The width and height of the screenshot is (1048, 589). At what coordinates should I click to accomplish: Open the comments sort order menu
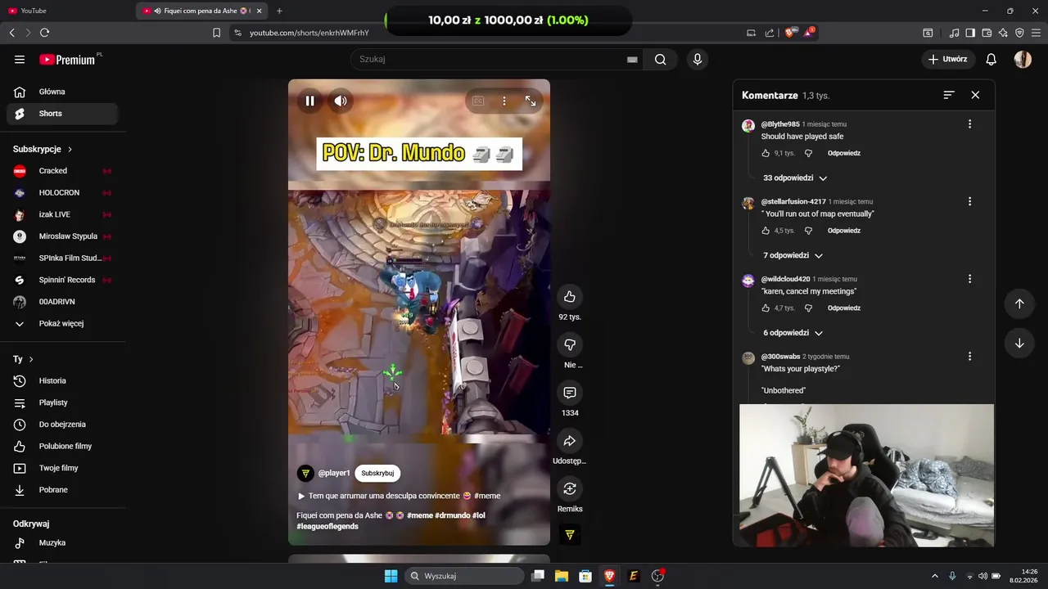[949, 95]
